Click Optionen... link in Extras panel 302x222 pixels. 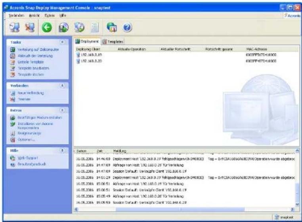(x=26, y=140)
